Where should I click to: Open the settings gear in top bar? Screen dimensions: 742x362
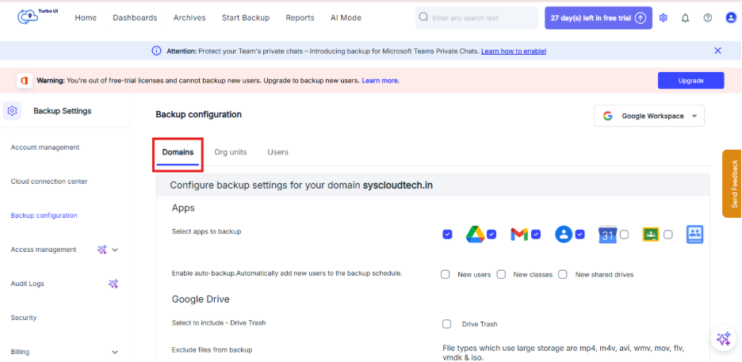click(663, 18)
